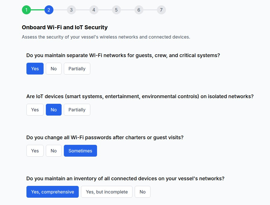The image size is (270, 205).
Task: Select 'Yes, but incomplete' inventory answer
Action: (107, 192)
